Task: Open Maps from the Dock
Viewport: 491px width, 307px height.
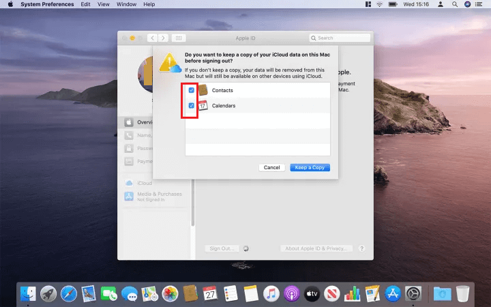Action: tap(149, 294)
